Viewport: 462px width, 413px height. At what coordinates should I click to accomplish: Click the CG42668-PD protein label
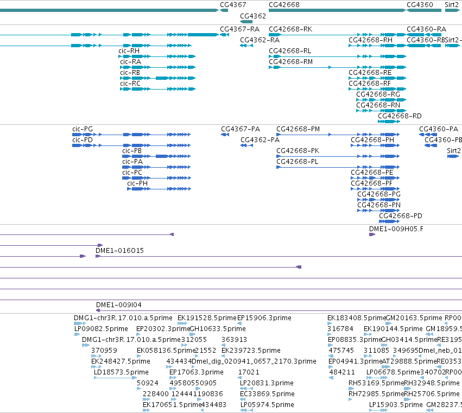401,216
